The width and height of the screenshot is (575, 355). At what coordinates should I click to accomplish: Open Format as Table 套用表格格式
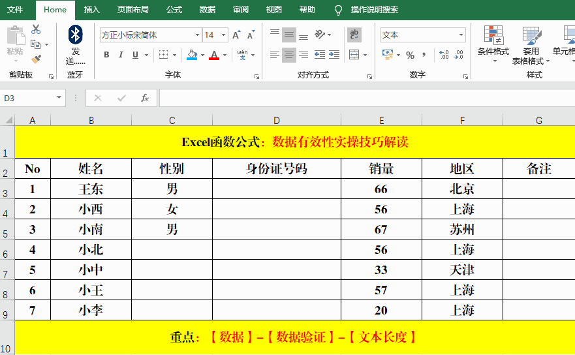[531, 46]
